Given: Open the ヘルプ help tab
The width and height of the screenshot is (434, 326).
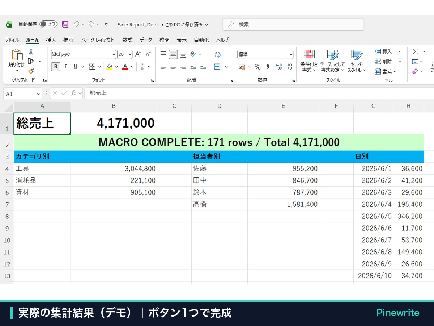Looking at the screenshot, I should [222, 40].
